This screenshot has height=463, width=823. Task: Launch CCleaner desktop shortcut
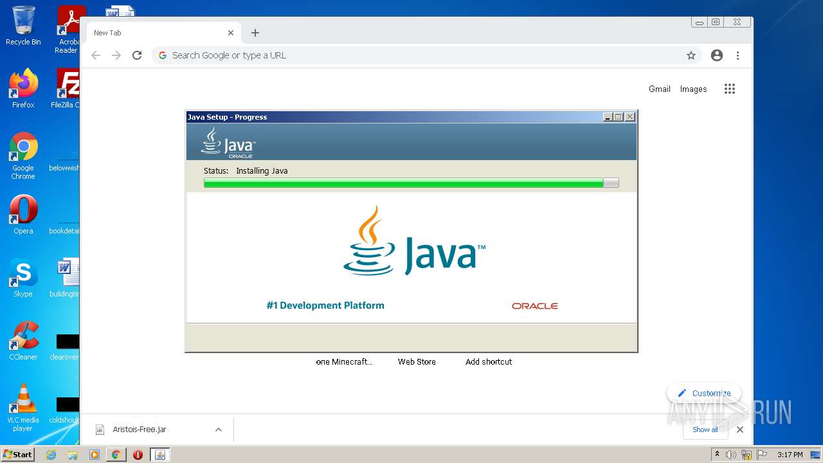point(23,340)
